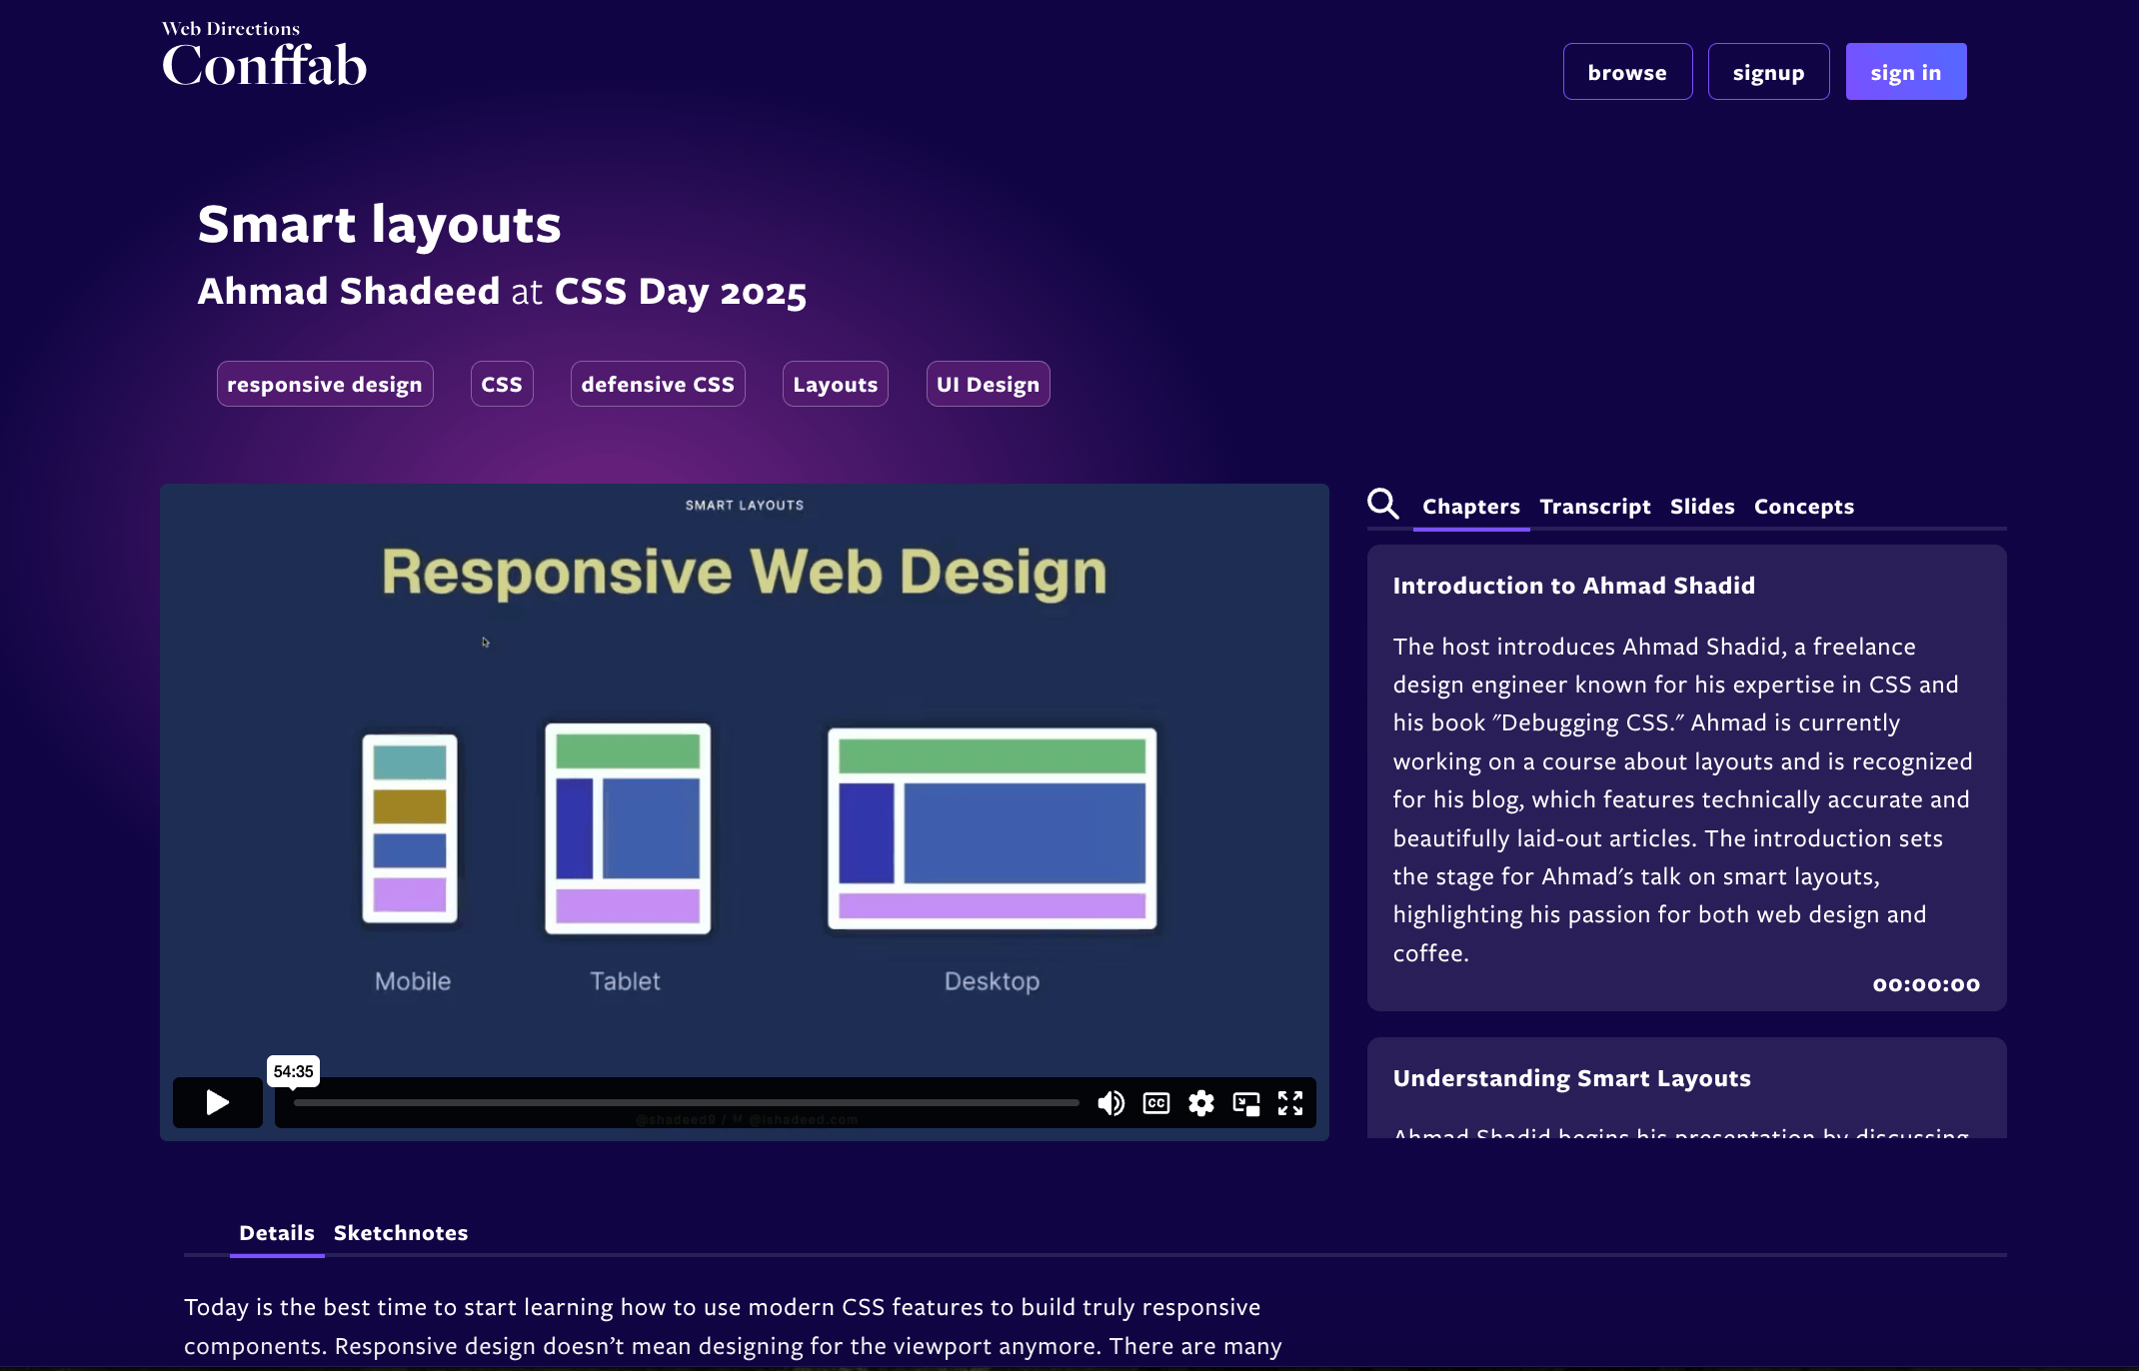Switch to Sketchnotes tab
Image resolution: width=2139 pixels, height=1371 pixels.
coord(401,1233)
